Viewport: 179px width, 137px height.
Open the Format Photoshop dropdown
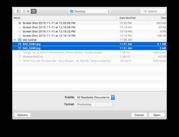click(x=95, y=104)
